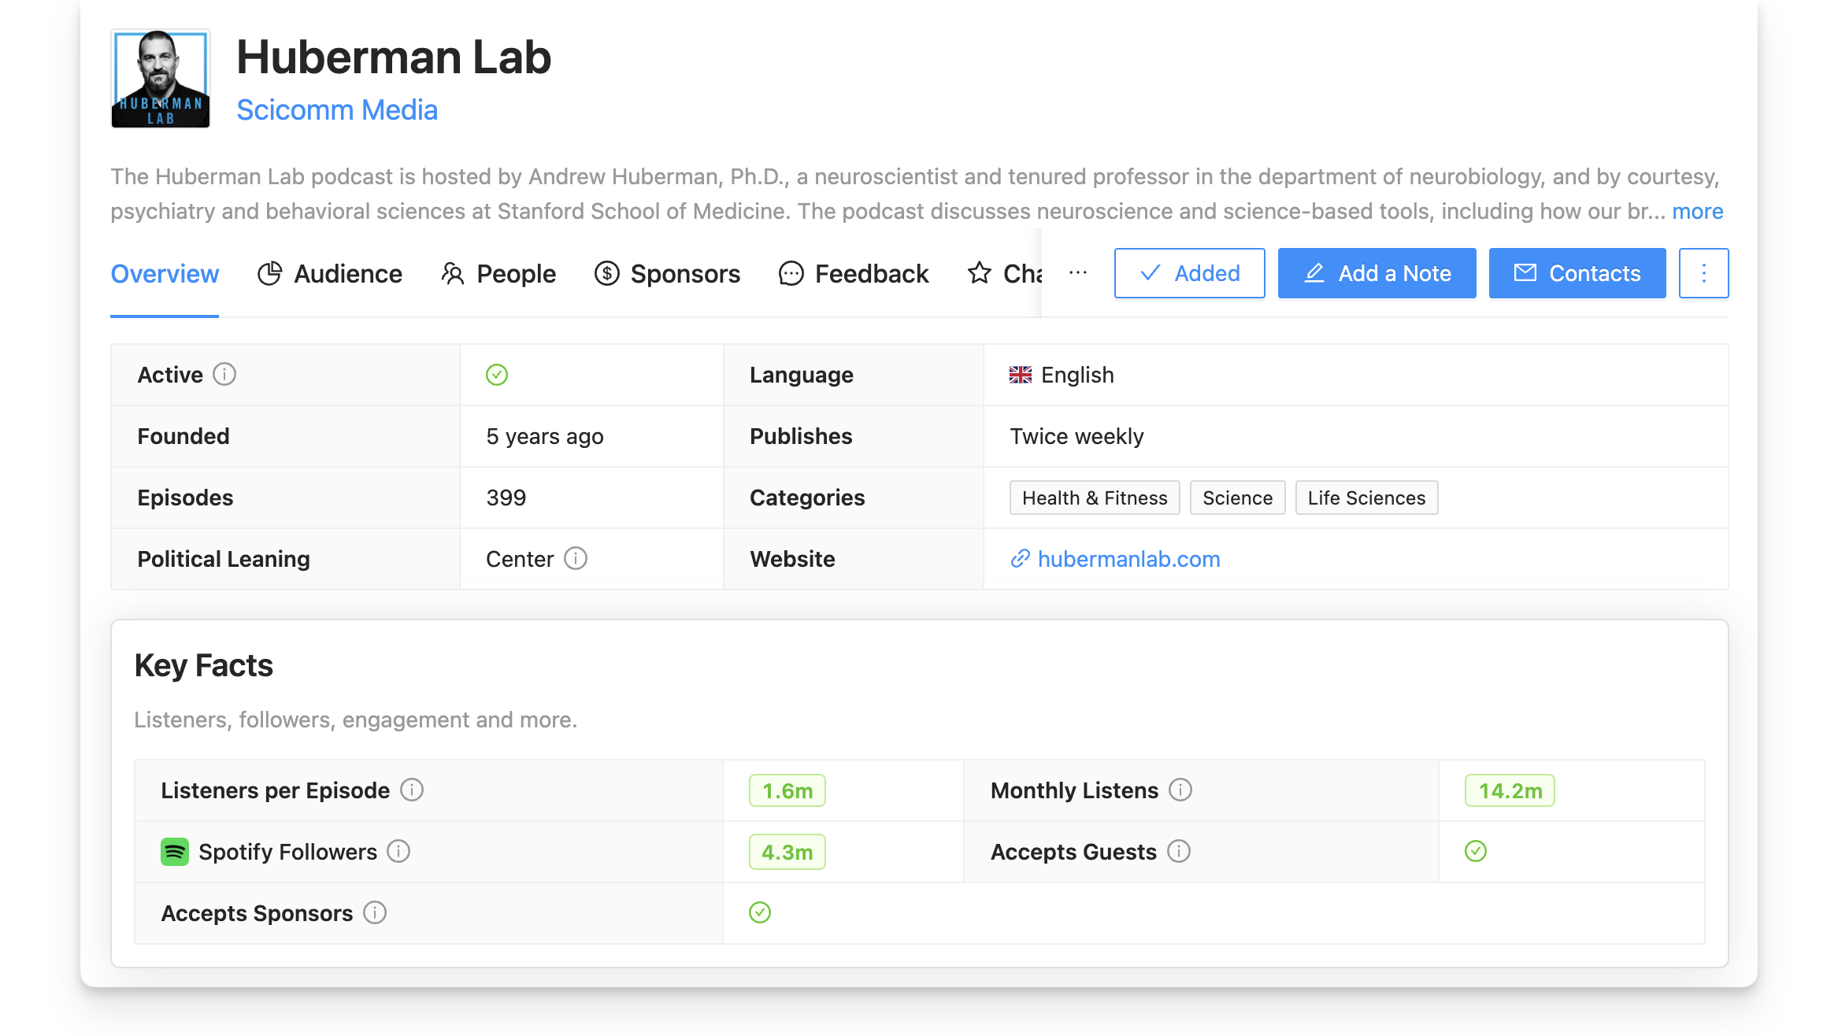Viewport: 1838px width, 1036px height.
Task: Click the green checkmark for Accepts Sponsors
Action: (x=759, y=912)
